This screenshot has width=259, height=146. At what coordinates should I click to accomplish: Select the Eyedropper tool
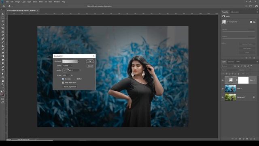(x=3, y=35)
